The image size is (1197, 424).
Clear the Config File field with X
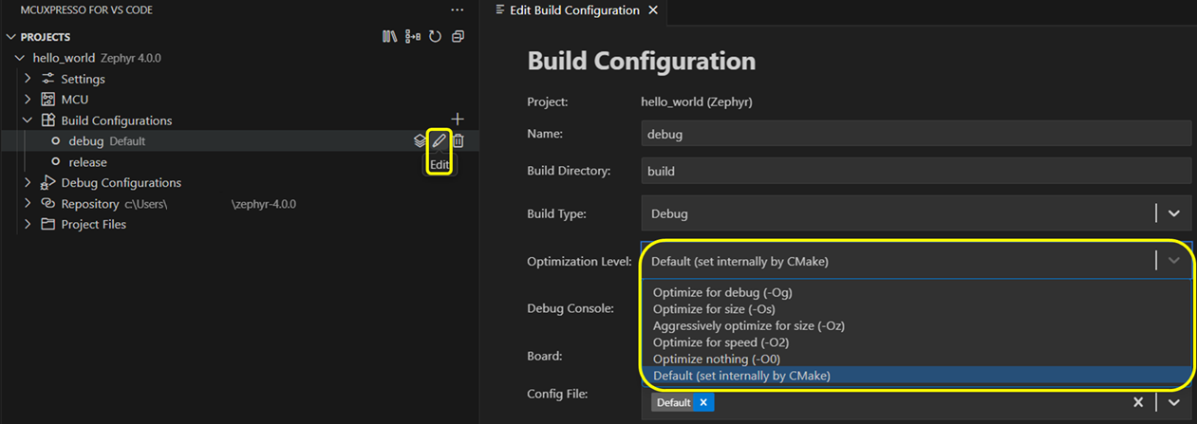pyautogui.click(x=1138, y=402)
